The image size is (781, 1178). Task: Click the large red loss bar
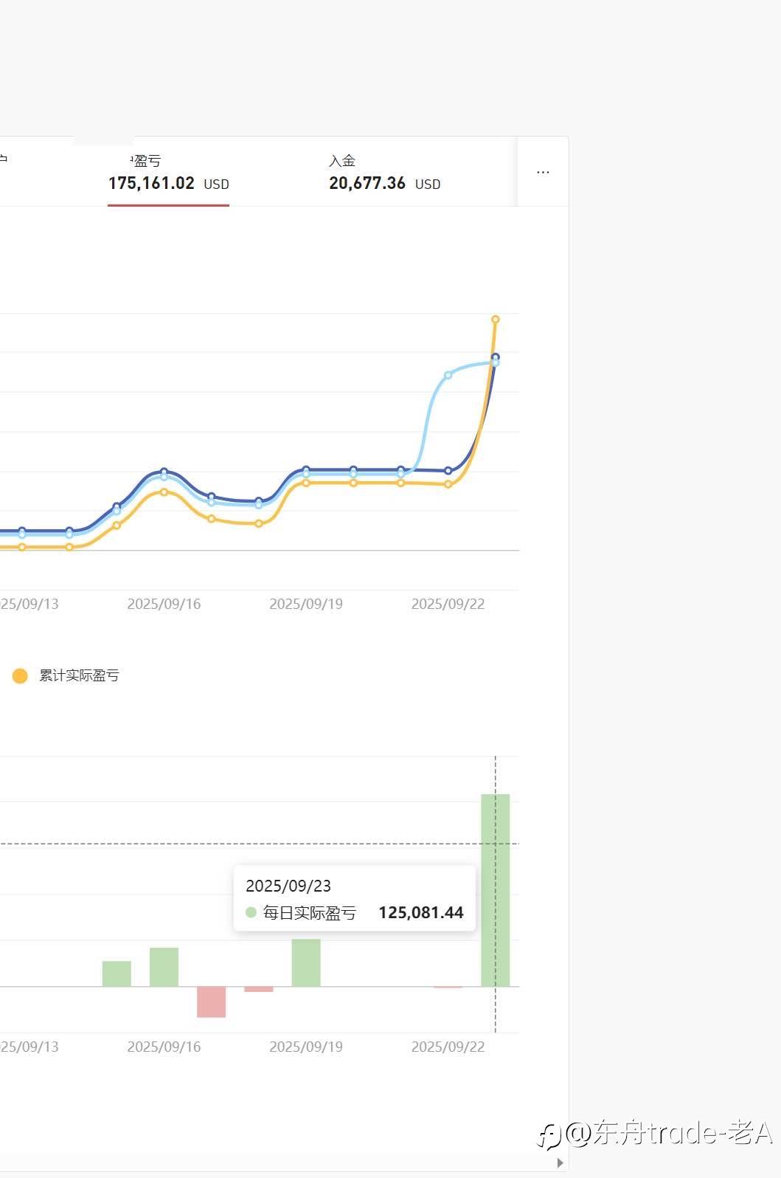point(211,1002)
